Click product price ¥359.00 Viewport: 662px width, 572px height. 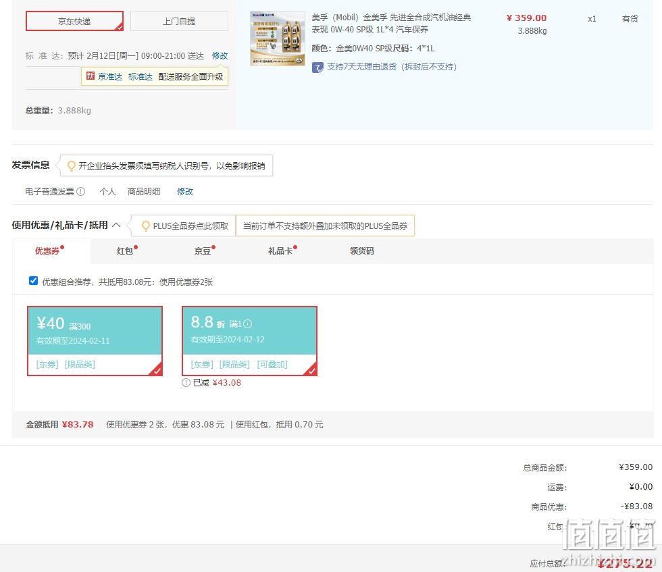[x=526, y=18]
